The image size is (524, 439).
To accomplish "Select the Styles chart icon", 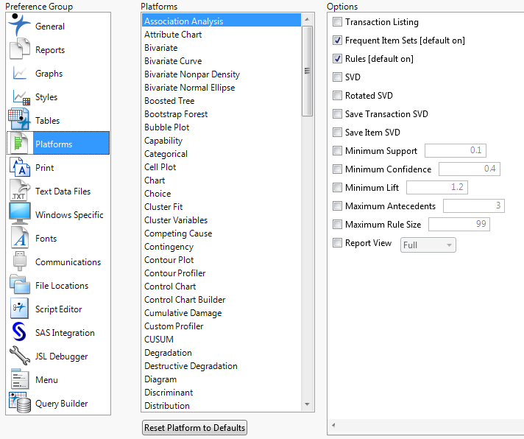I will (x=21, y=97).
